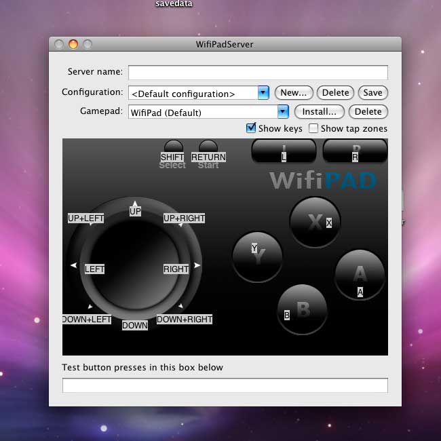The image size is (441, 441).
Task: Focus the Server name field
Action: [258, 73]
